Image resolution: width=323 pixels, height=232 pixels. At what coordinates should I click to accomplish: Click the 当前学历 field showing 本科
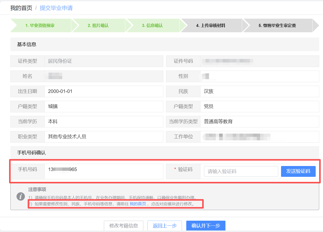click(x=104, y=122)
